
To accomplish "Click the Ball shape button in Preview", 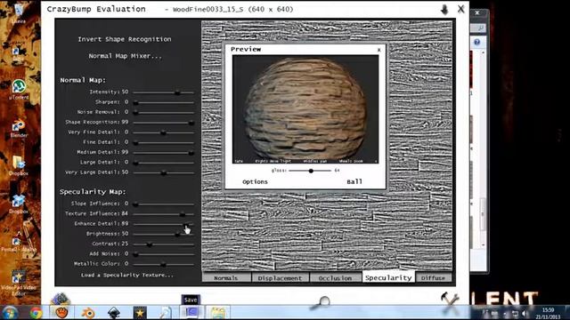I will (x=354, y=181).
